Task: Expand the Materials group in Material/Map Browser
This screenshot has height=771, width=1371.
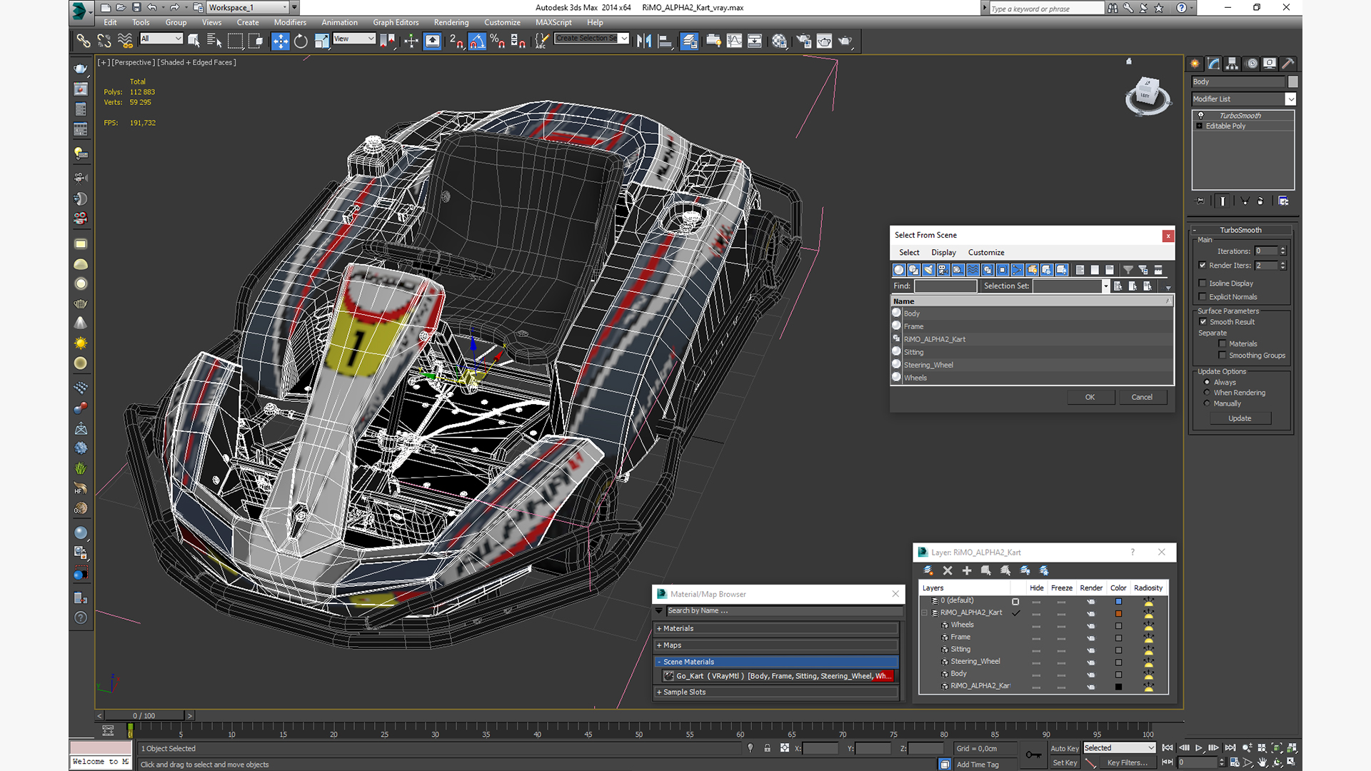Action: point(777,629)
